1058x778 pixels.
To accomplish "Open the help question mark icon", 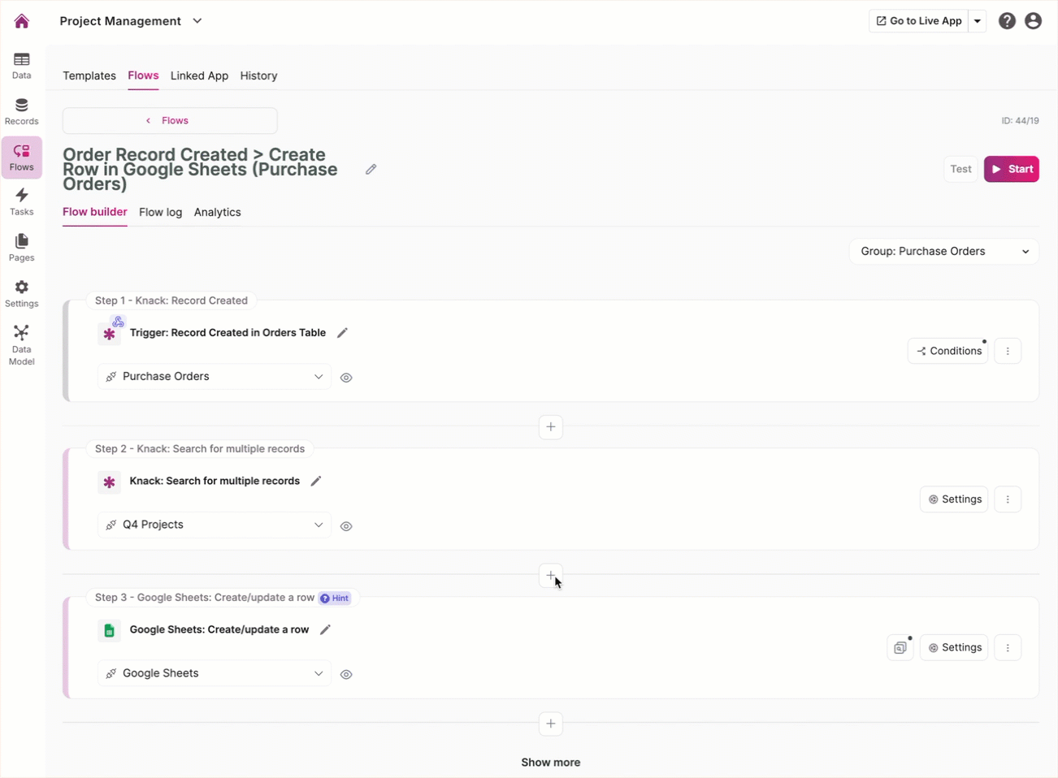I will coord(1007,21).
